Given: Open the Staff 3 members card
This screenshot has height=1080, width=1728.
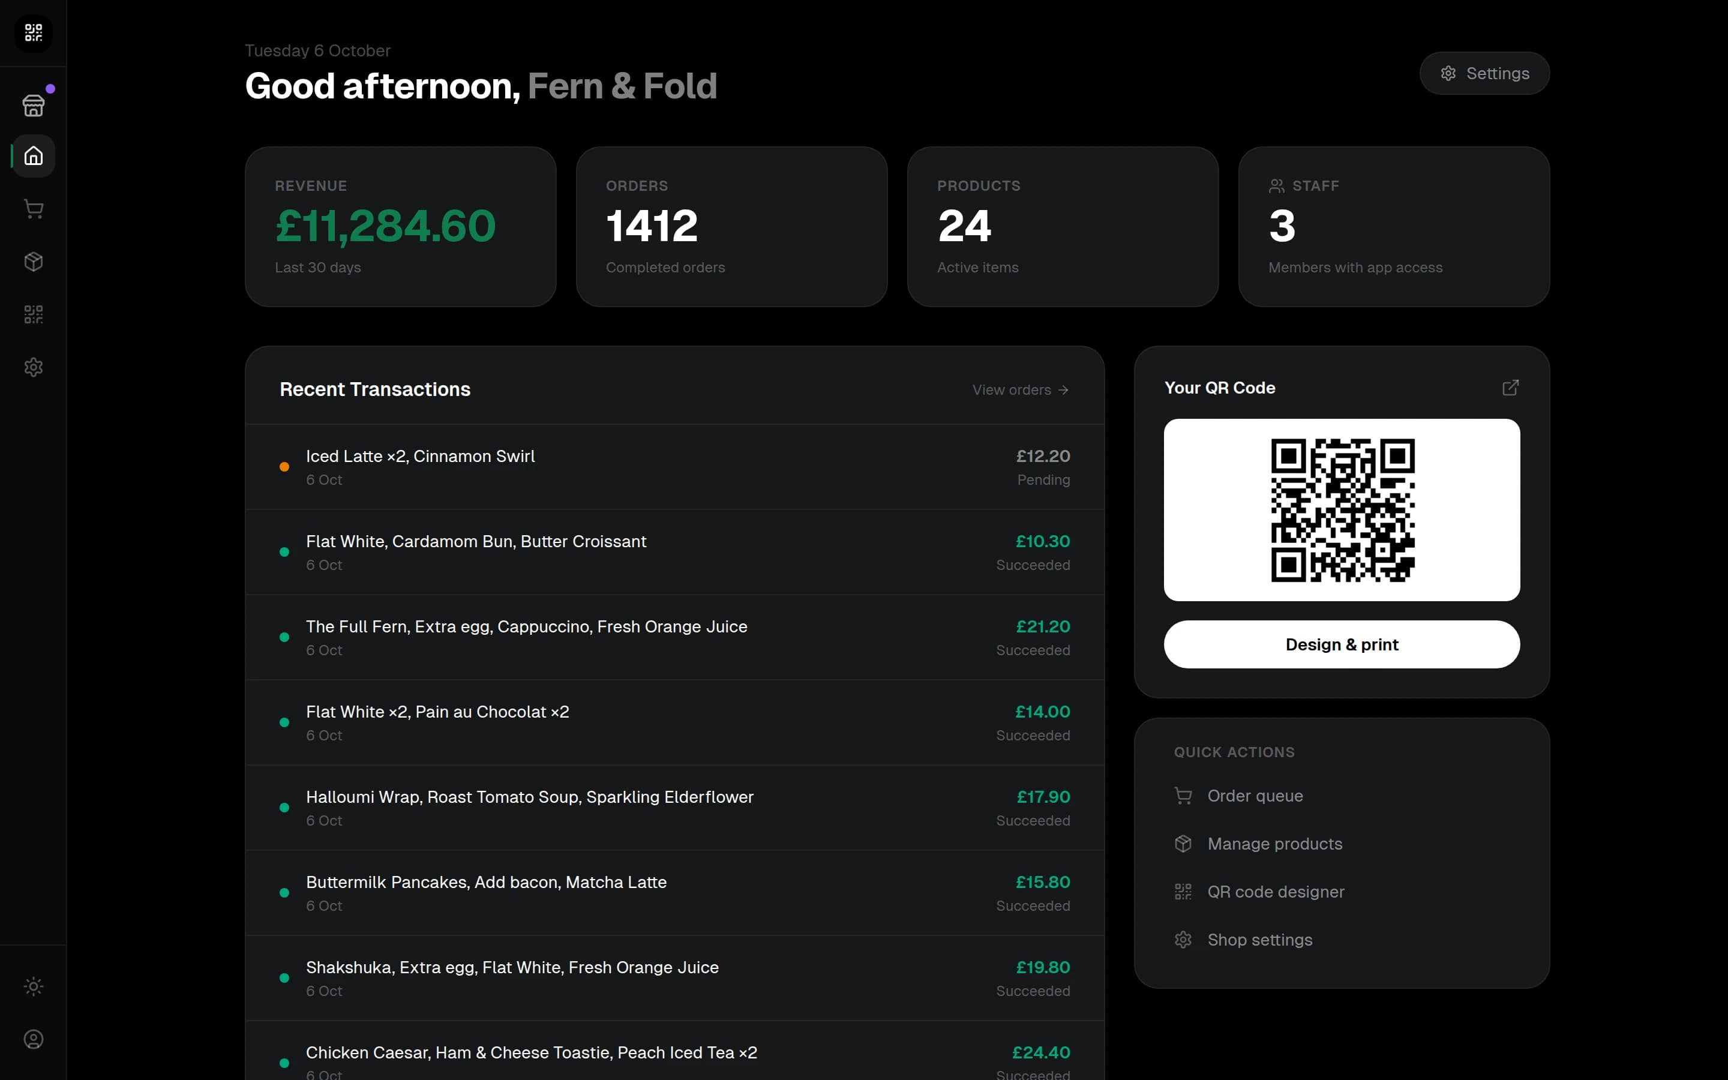Looking at the screenshot, I should (x=1394, y=227).
